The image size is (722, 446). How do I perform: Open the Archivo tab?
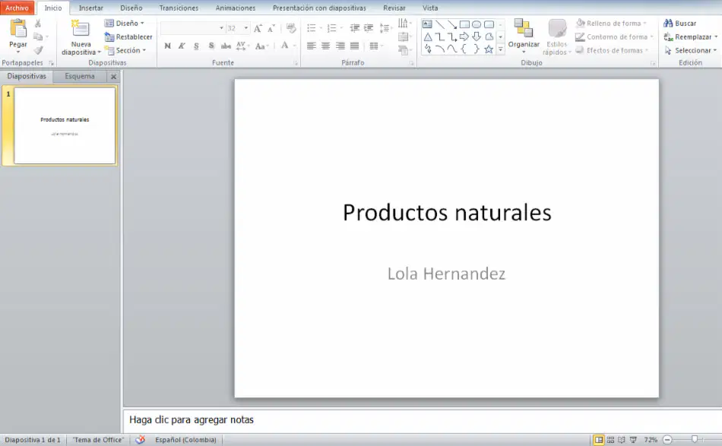coord(17,8)
